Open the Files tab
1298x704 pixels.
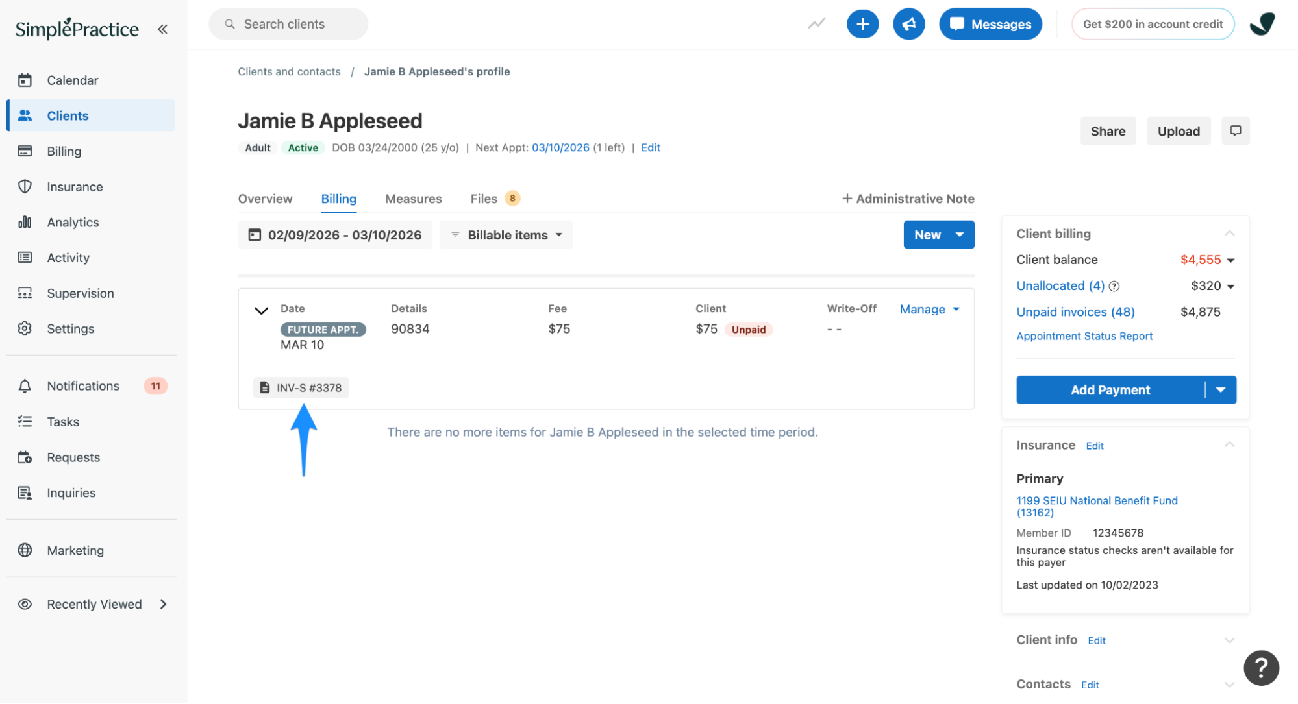click(x=495, y=199)
